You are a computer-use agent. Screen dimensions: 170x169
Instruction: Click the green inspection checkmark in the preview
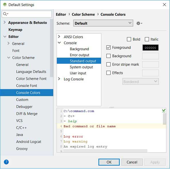[x=164, y=111]
